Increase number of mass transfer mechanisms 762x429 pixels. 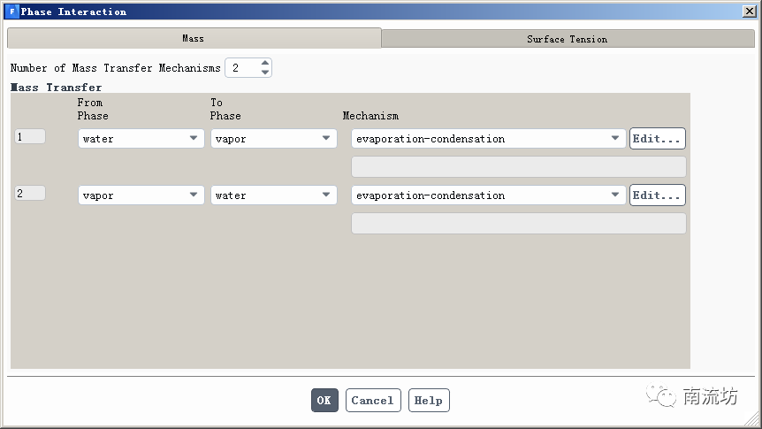264,63
